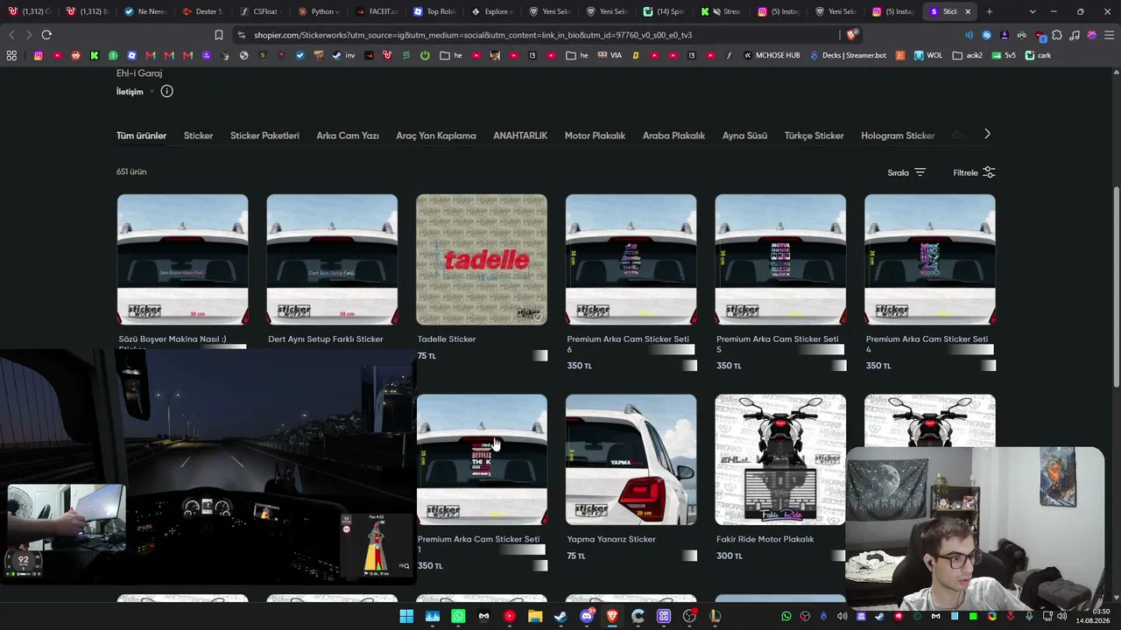The width and height of the screenshot is (1121, 630).
Task: Open the apps grid in bookmarks bar
Action: pos(11,55)
